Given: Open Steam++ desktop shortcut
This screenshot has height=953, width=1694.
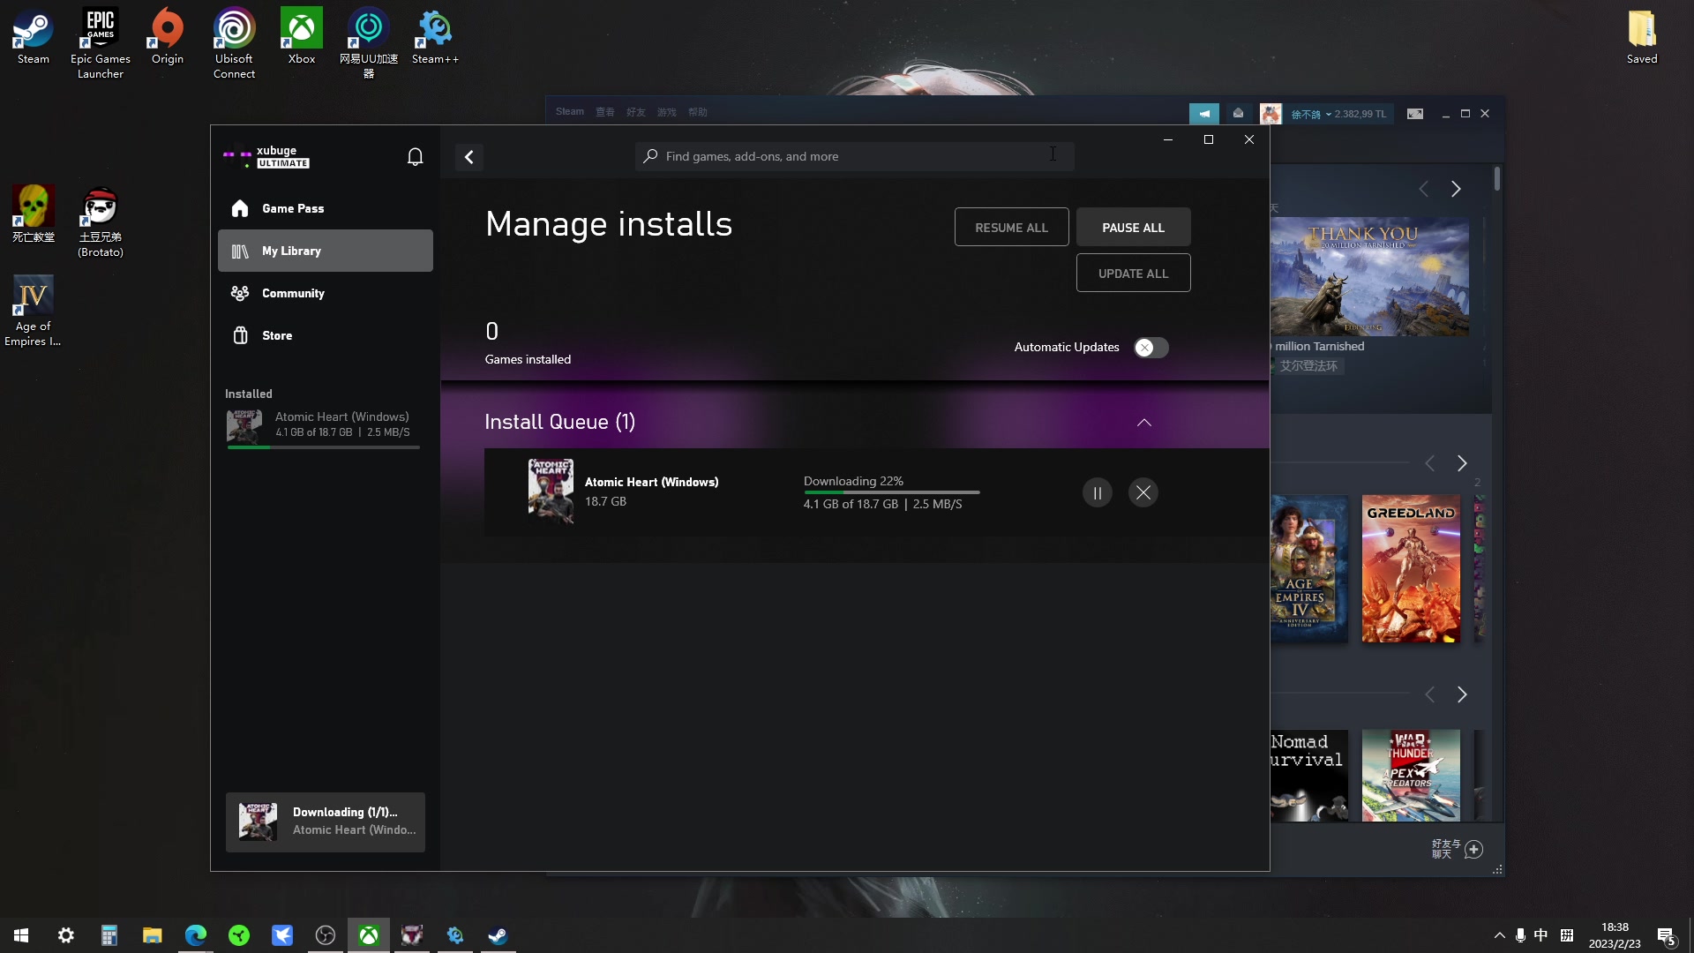Looking at the screenshot, I should point(435,36).
